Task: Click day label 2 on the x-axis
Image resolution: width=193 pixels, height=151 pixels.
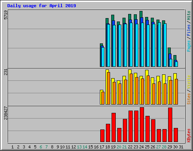Action: point(18,147)
